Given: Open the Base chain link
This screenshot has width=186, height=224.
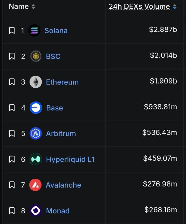Looking at the screenshot, I should [x=54, y=108].
